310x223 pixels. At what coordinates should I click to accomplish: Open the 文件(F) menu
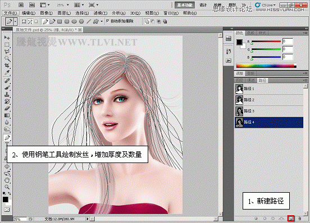(11, 13)
